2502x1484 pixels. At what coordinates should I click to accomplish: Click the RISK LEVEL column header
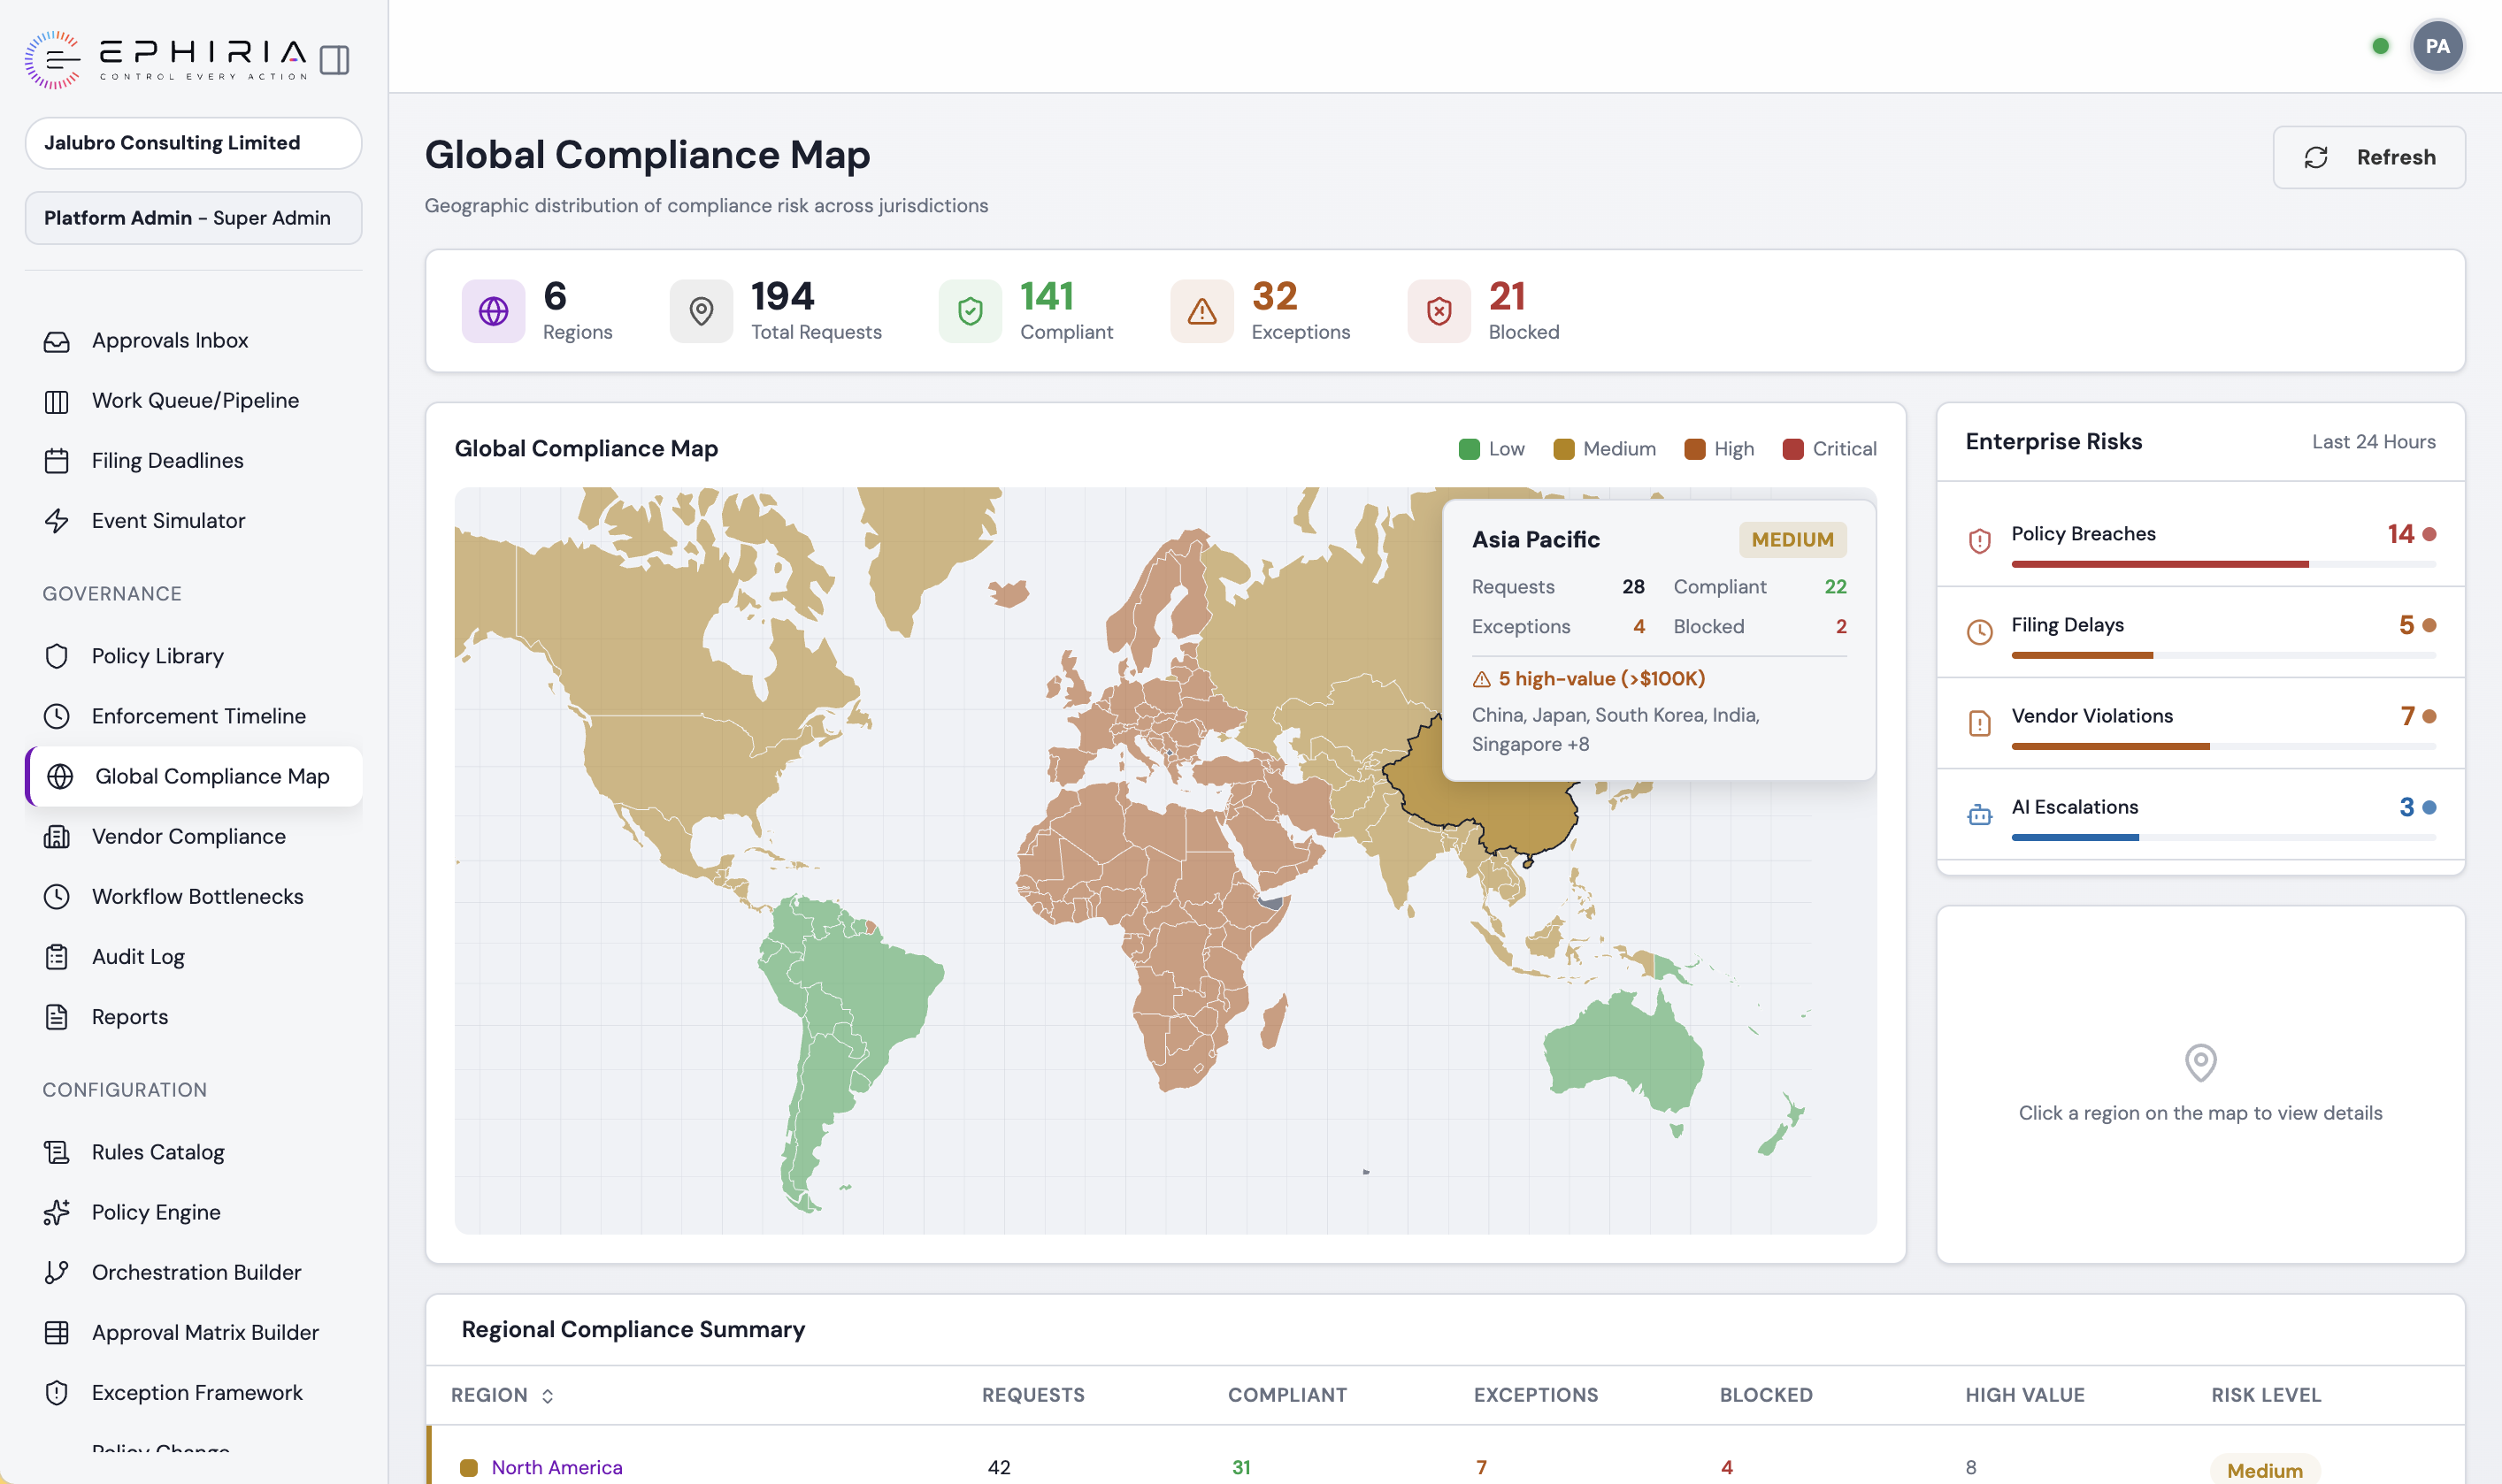click(x=2265, y=1395)
